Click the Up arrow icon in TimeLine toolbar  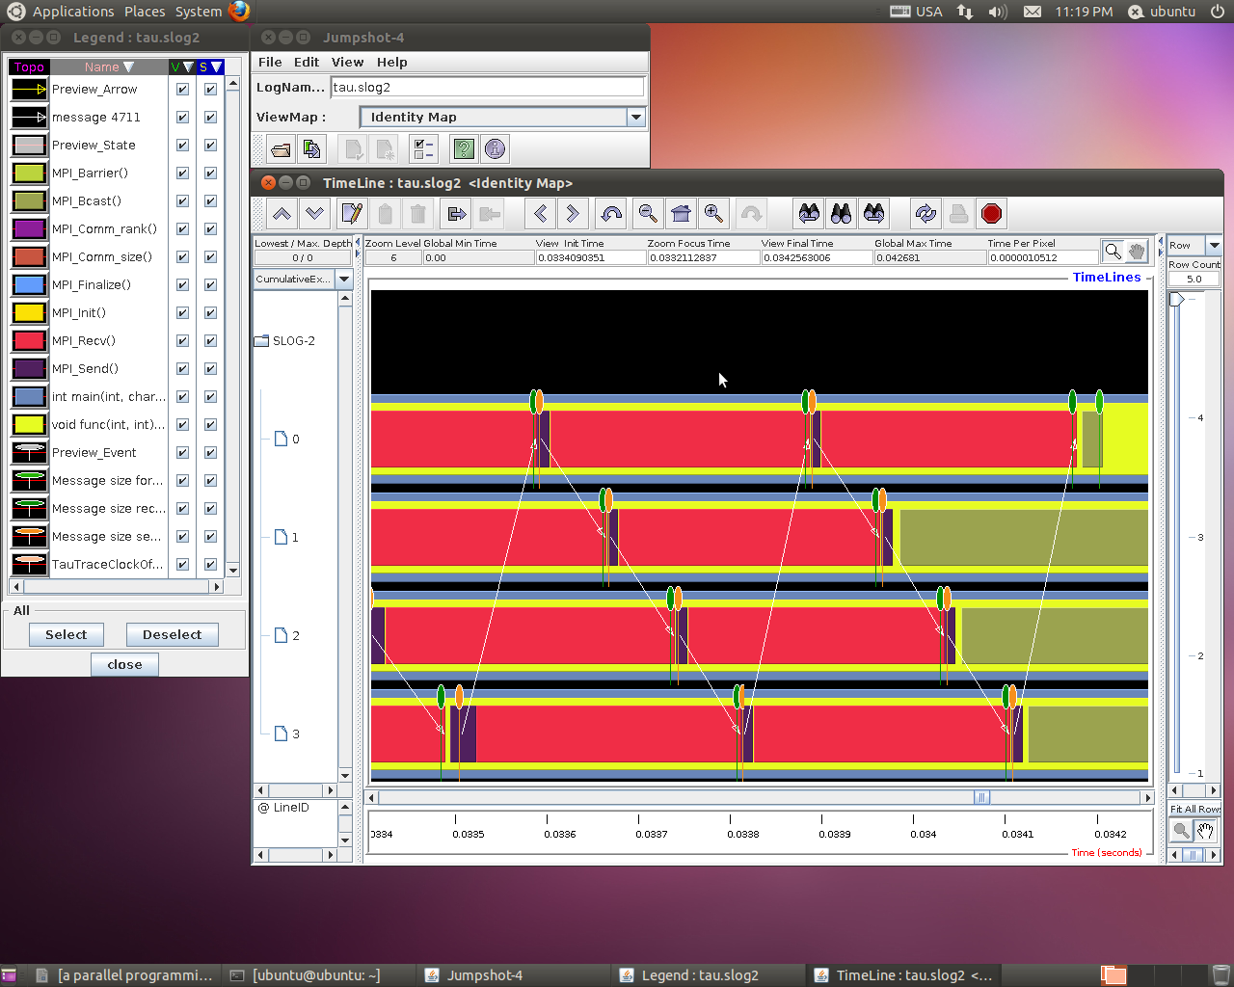tap(282, 214)
